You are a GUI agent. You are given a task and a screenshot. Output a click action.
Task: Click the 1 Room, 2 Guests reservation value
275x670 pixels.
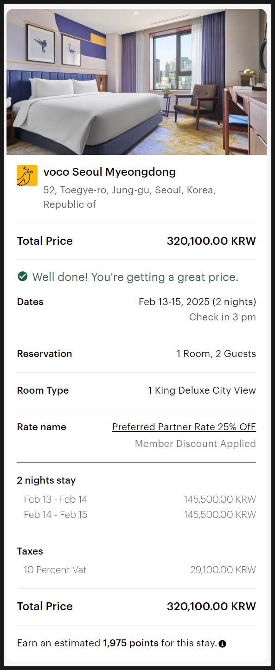pyautogui.click(x=216, y=354)
